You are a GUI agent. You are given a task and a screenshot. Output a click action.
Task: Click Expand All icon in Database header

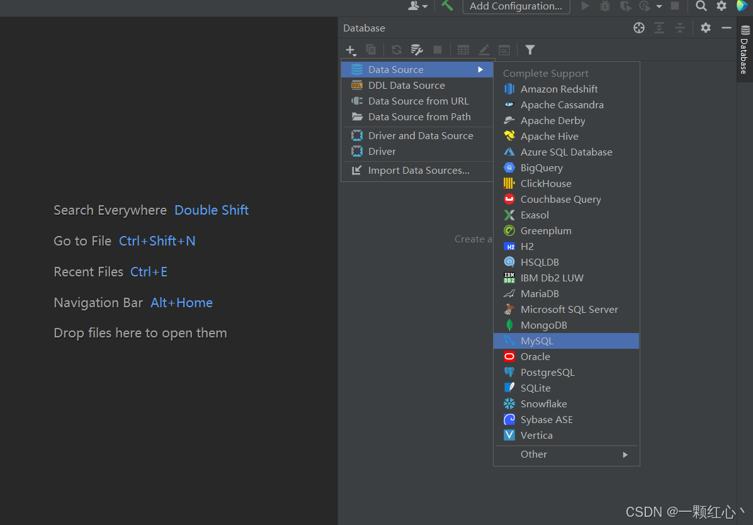coord(659,28)
